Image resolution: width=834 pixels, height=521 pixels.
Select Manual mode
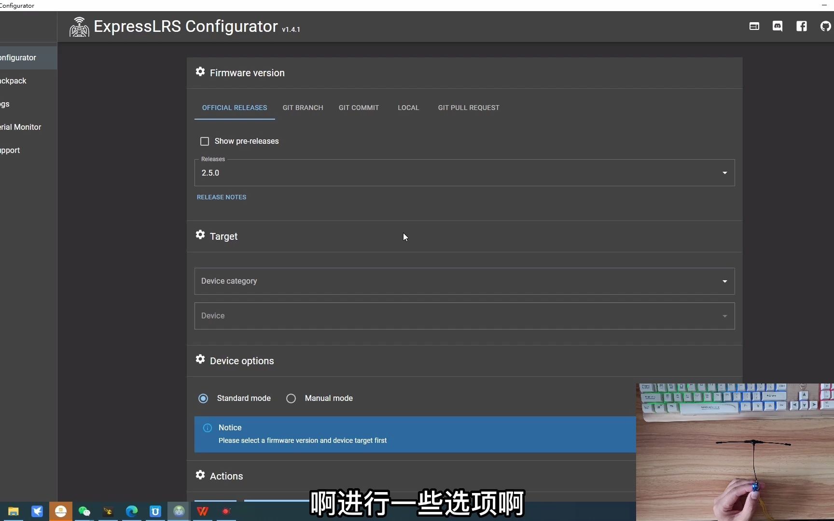[291, 398]
